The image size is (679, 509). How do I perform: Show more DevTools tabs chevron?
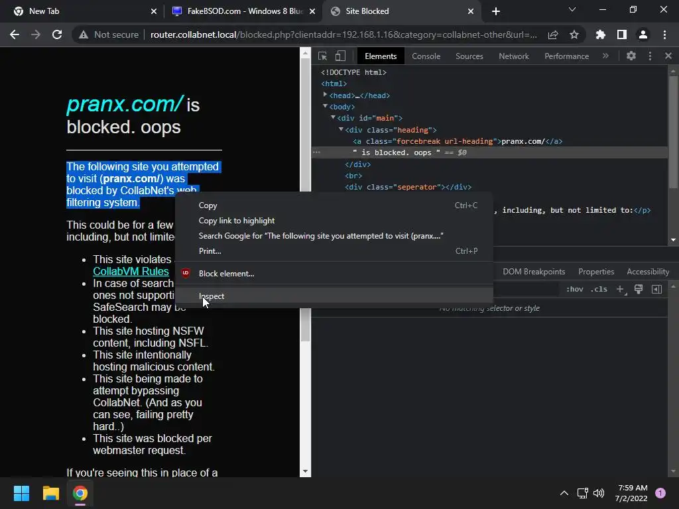click(605, 56)
